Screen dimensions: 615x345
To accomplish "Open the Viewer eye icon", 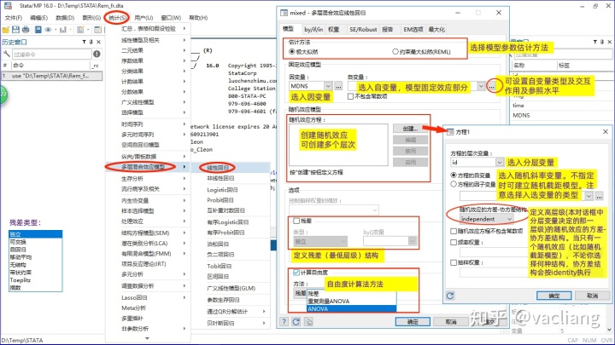I will coord(48,30).
